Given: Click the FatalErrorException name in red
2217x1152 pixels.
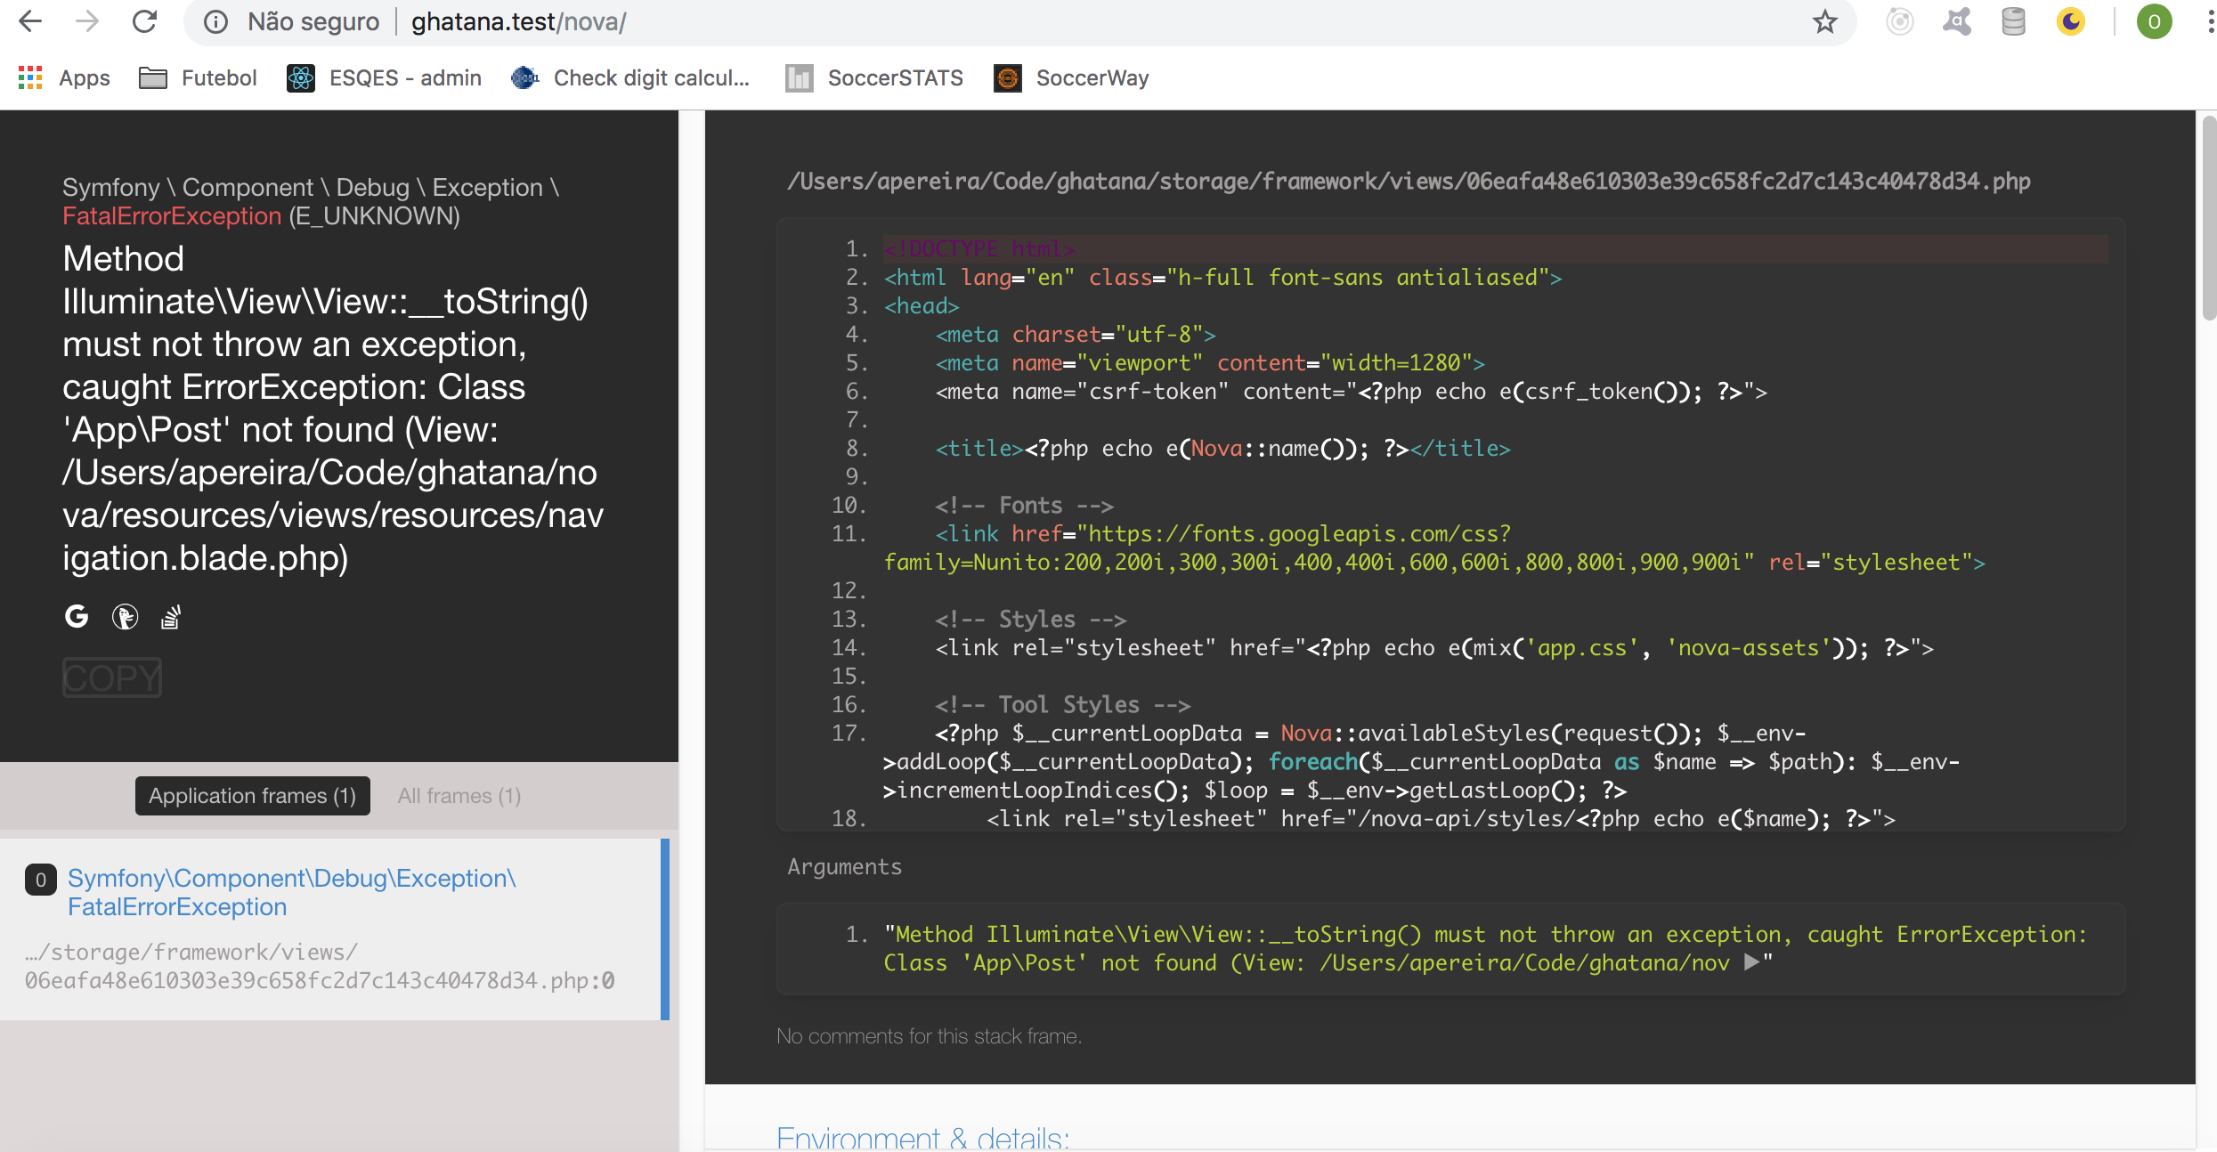Looking at the screenshot, I should pos(172,216).
